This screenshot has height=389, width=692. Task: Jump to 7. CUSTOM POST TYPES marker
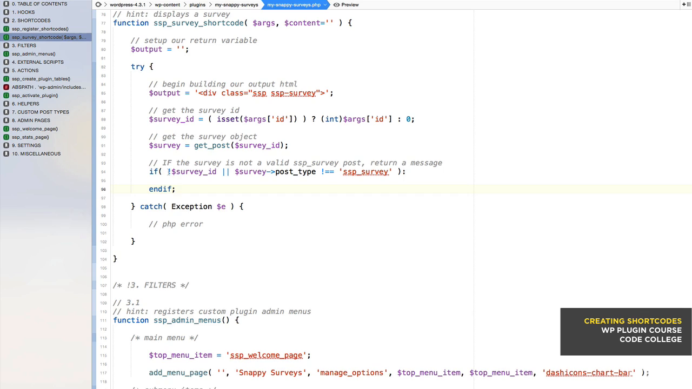[41, 112]
